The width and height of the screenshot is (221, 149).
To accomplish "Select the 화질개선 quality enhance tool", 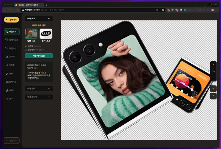I will (11, 48).
